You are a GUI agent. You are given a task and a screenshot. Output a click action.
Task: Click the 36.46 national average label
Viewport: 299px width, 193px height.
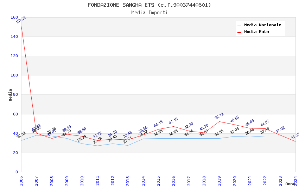(250, 132)
